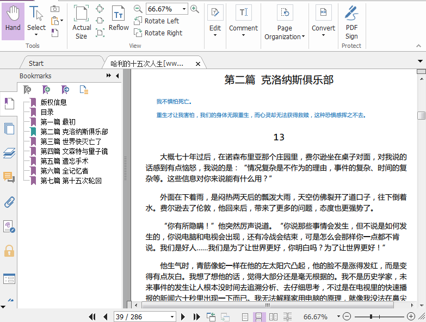
Task: Open the page number dropdown in status bar
Action: [173, 317]
